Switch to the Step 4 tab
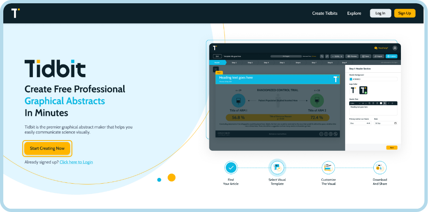The image size is (428, 212). [266, 62]
